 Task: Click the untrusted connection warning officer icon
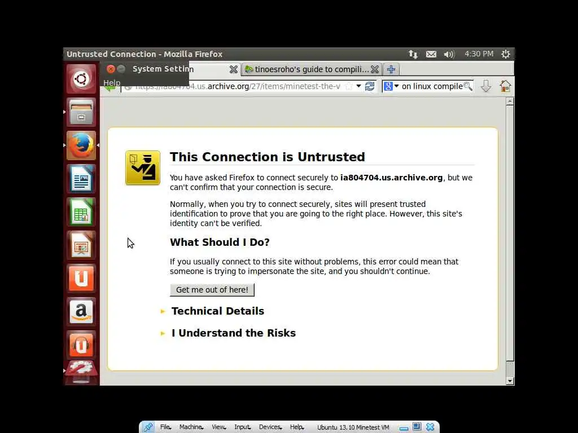[x=143, y=167]
